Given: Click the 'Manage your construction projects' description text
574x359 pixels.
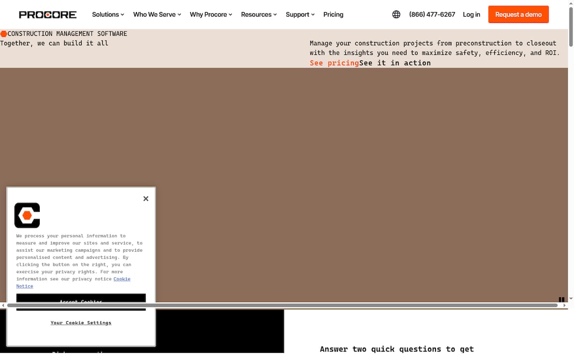Looking at the screenshot, I should coord(435,48).
